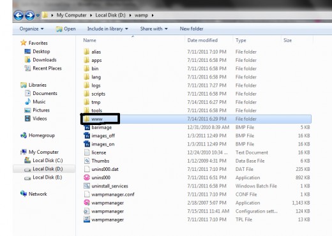The image size is (332, 236).
Task: Click the Forward navigation arrow
Action: pyautogui.click(x=29, y=15)
